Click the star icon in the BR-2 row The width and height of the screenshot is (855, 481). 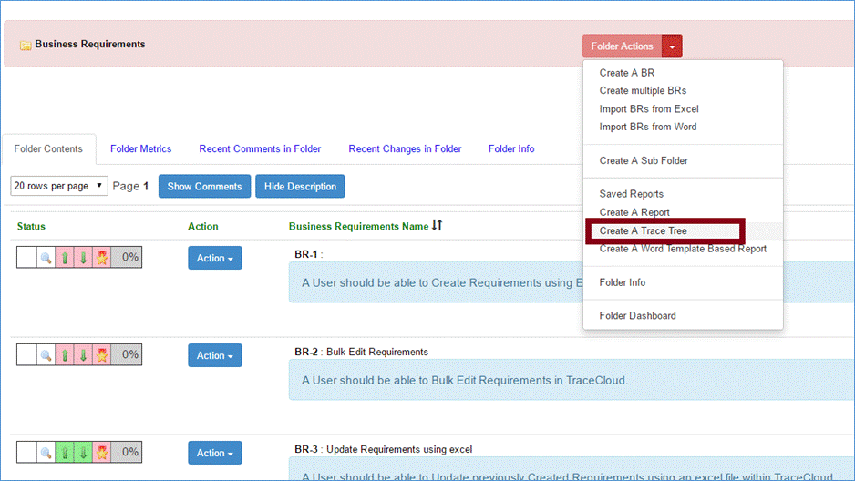coord(102,355)
